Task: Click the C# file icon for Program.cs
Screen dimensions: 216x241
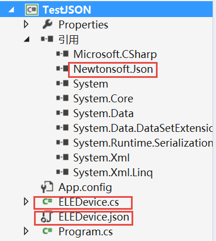Action: [x=47, y=231]
